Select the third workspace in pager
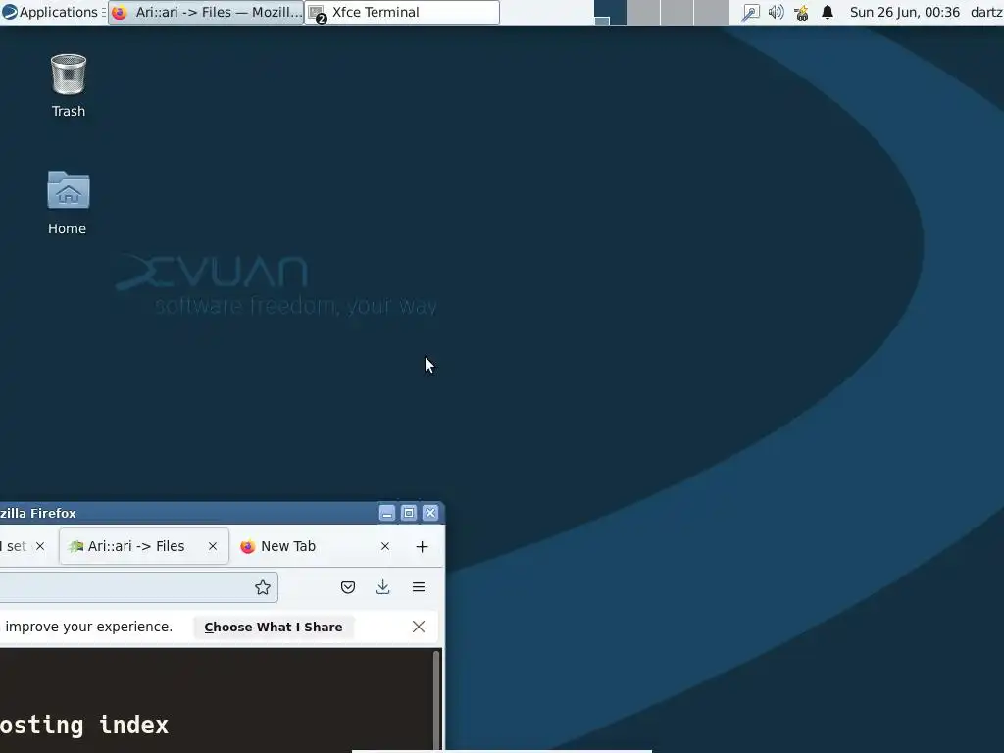Image resolution: width=1004 pixels, height=753 pixels. pyautogui.click(x=677, y=12)
